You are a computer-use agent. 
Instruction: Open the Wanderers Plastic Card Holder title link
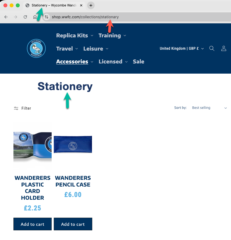33,188
